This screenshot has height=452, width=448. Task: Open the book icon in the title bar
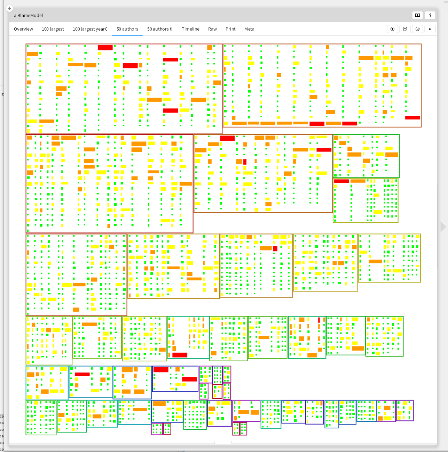tap(417, 15)
